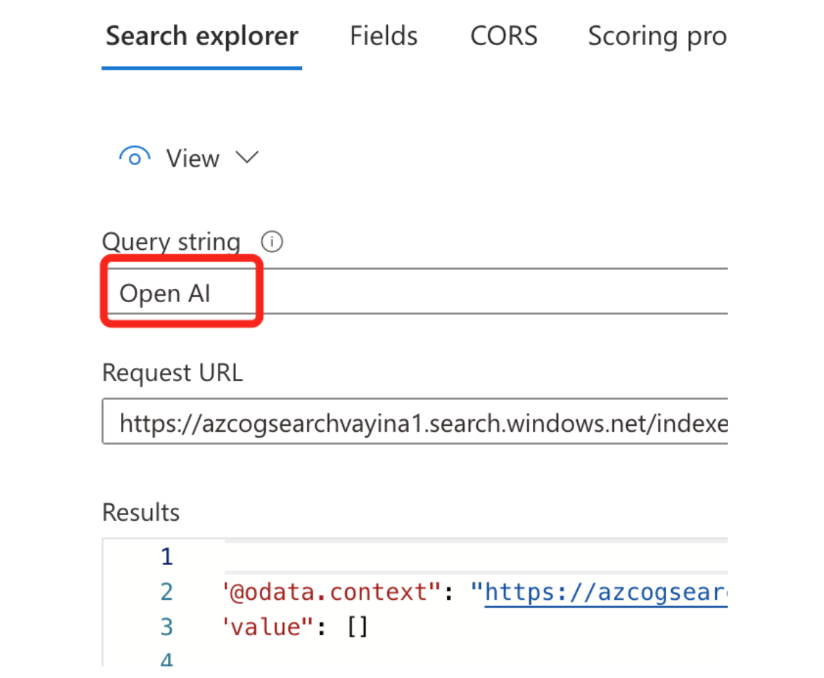Switch to the Search explorer tab

coord(202,36)
